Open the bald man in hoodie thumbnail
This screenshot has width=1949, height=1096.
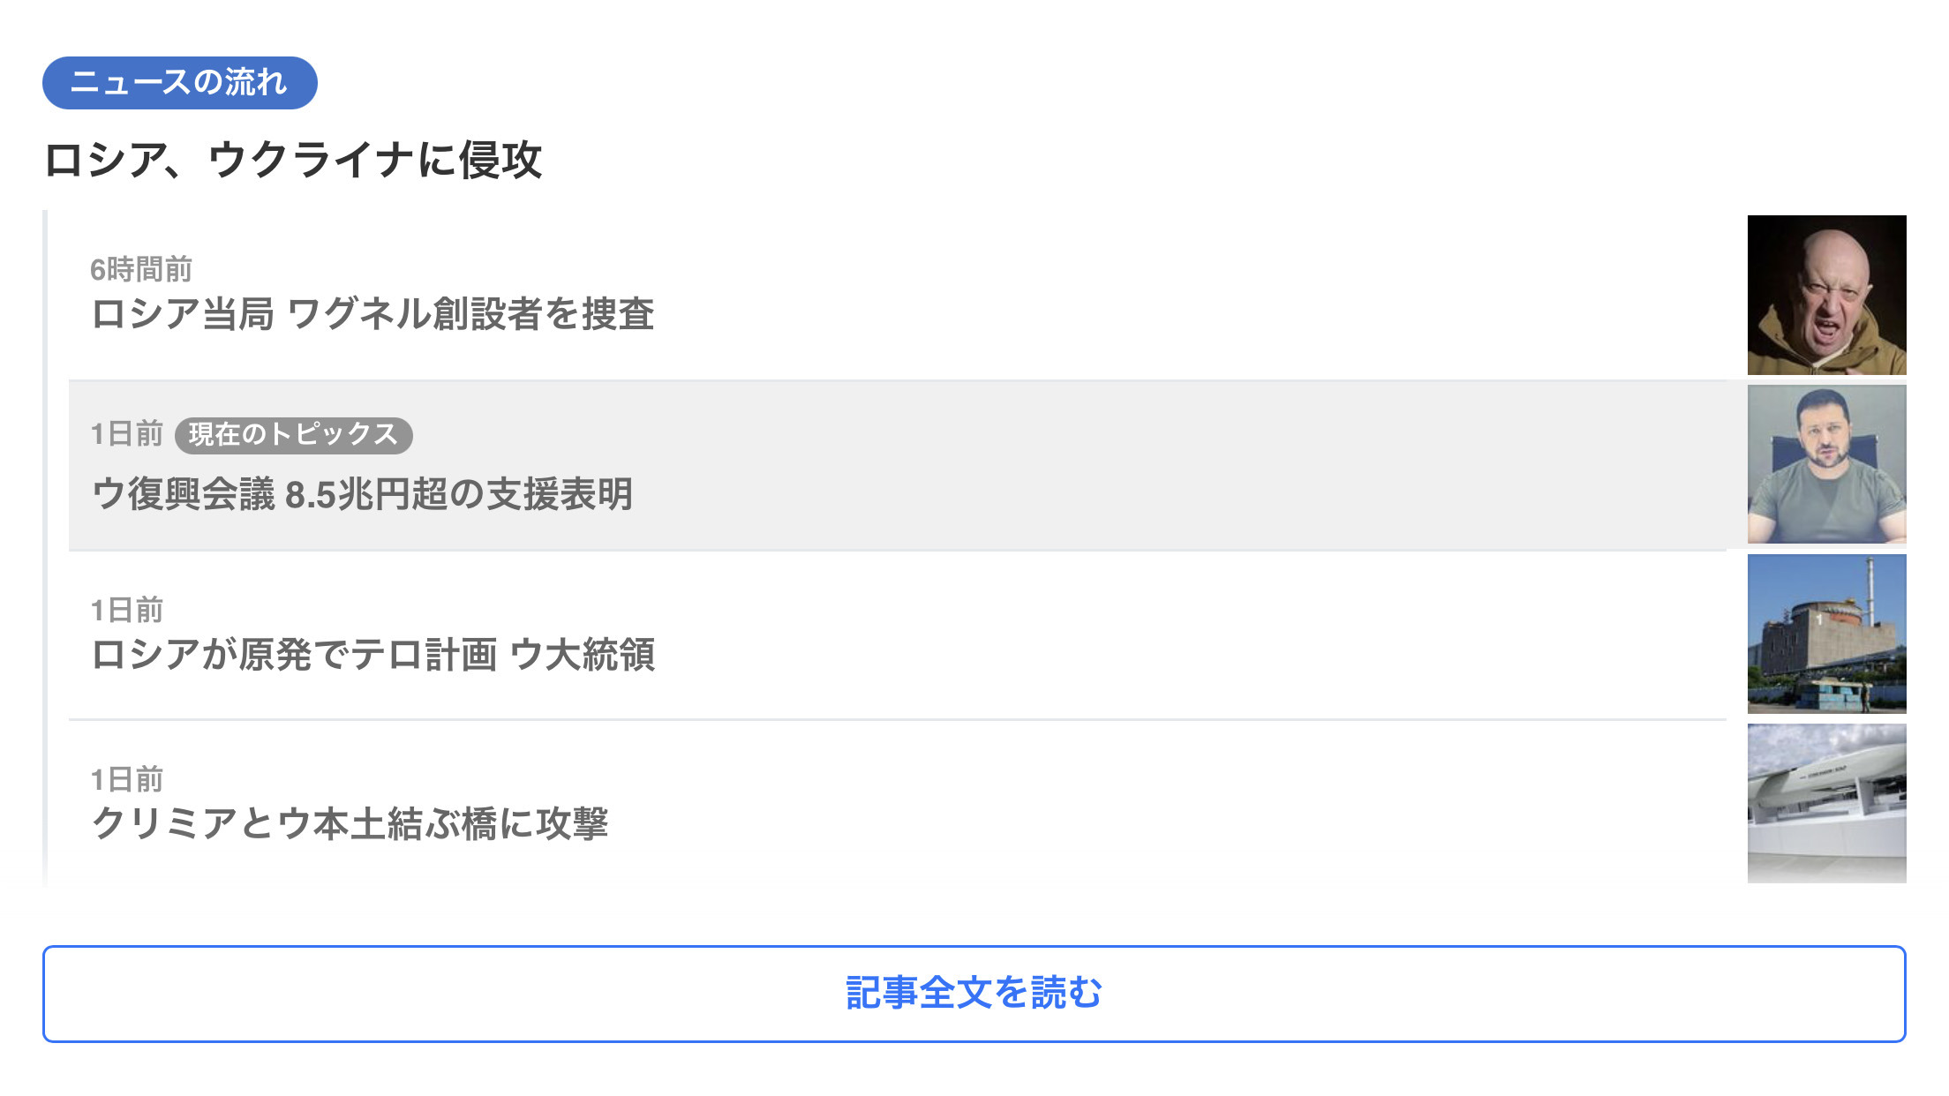click(x=1827, y=295)
